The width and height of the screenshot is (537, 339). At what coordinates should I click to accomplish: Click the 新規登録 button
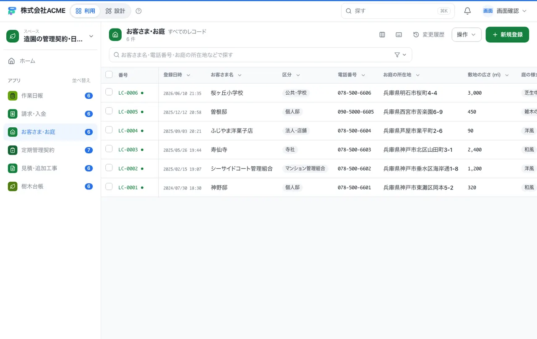507,35
